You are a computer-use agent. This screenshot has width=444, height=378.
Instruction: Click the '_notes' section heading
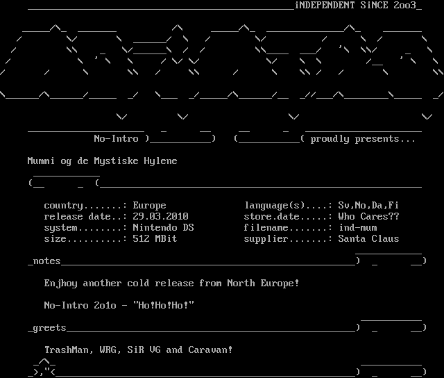pyautogui.click(x=44, y=261)
